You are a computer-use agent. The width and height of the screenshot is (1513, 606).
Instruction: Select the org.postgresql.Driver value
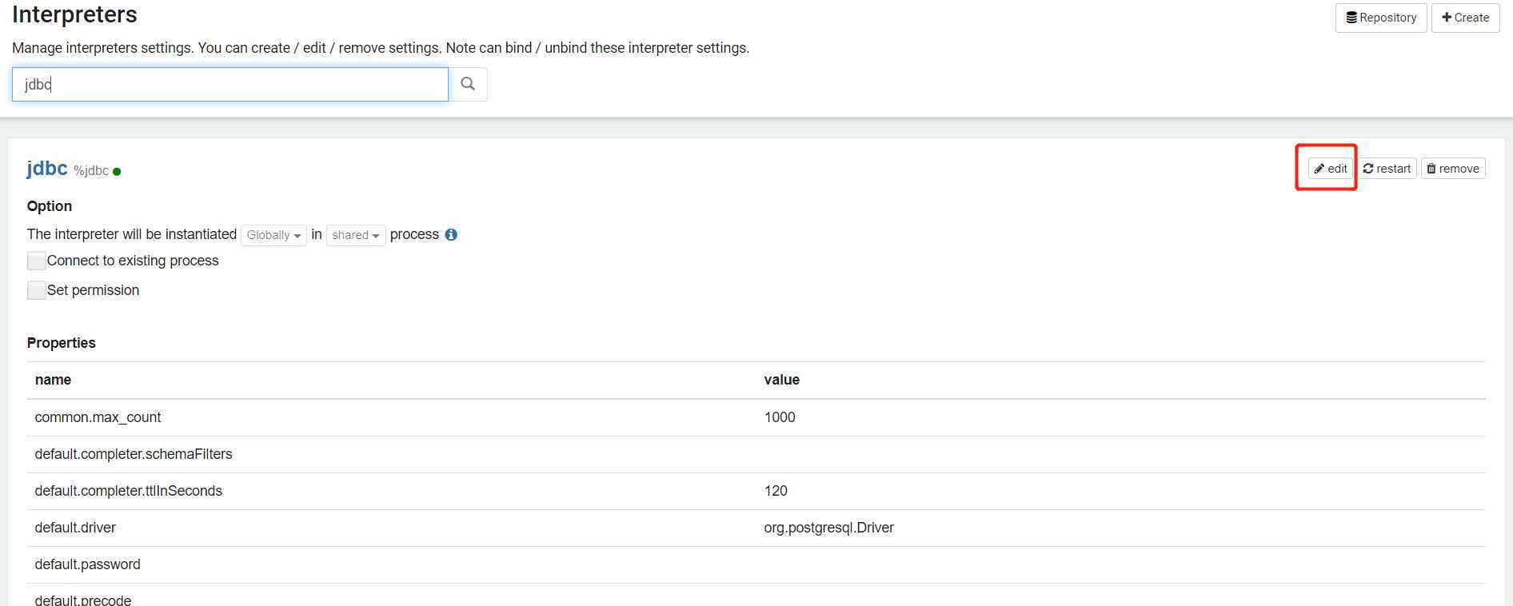coord(828,528)
